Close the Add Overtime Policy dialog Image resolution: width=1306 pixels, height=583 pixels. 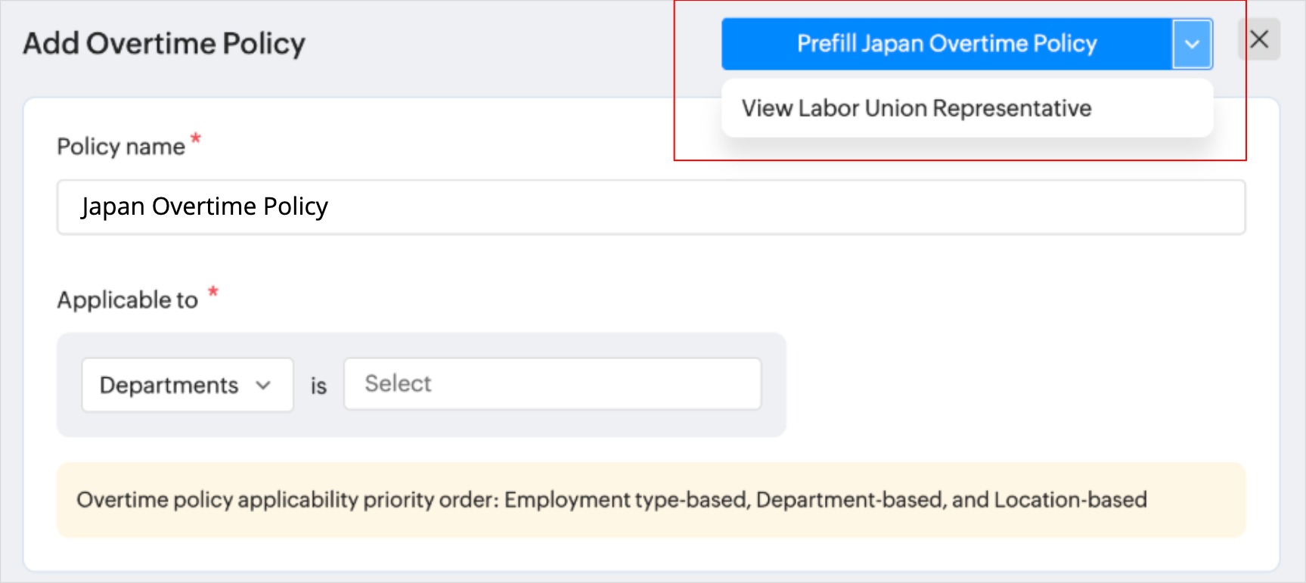(1259, 39)
